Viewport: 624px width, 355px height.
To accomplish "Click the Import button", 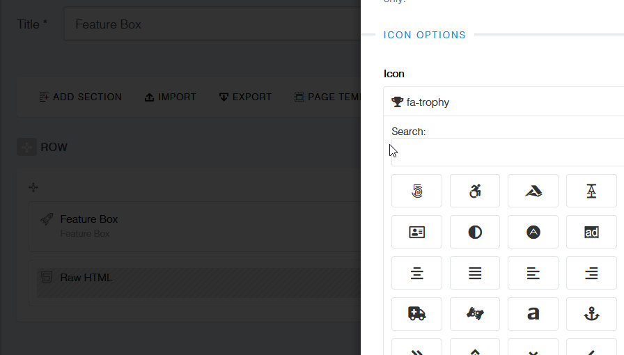I will tap(171, 97).
